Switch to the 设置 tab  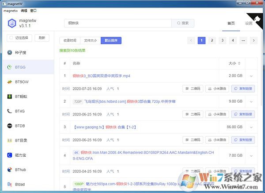249,23
